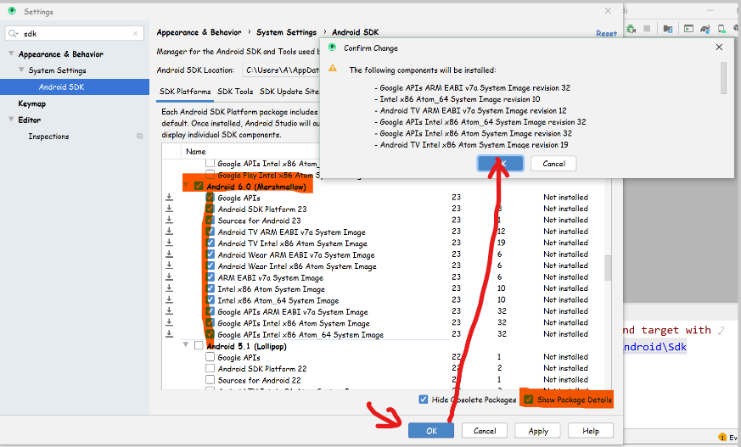This screenshot has height=447, width=741.
Task: Toggle Hide Obsolete Packages checkbox
Action: (424, 400)
